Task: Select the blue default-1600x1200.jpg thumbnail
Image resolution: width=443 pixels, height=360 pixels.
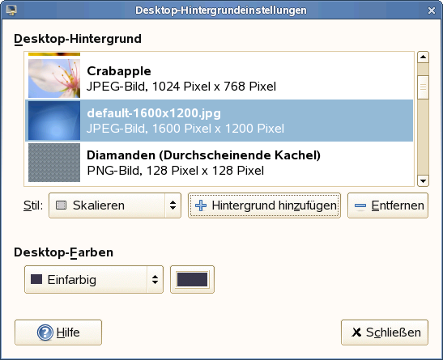Action: tap(54, 121)
